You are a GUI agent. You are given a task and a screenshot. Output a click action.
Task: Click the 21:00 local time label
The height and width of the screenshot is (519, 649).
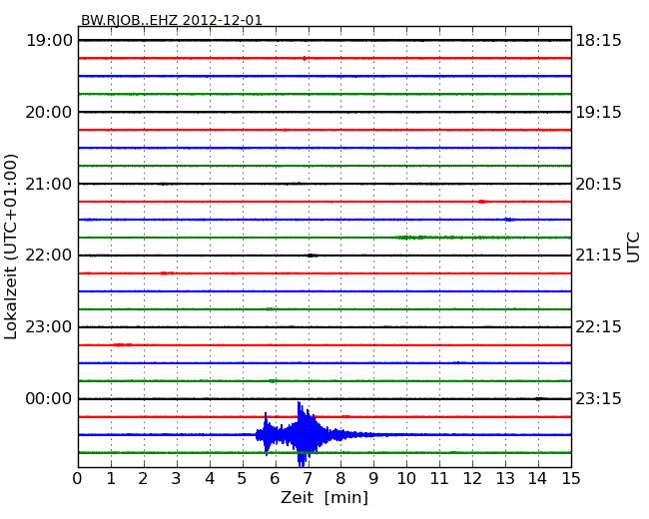pyautogui.click(x=49, y=184)
